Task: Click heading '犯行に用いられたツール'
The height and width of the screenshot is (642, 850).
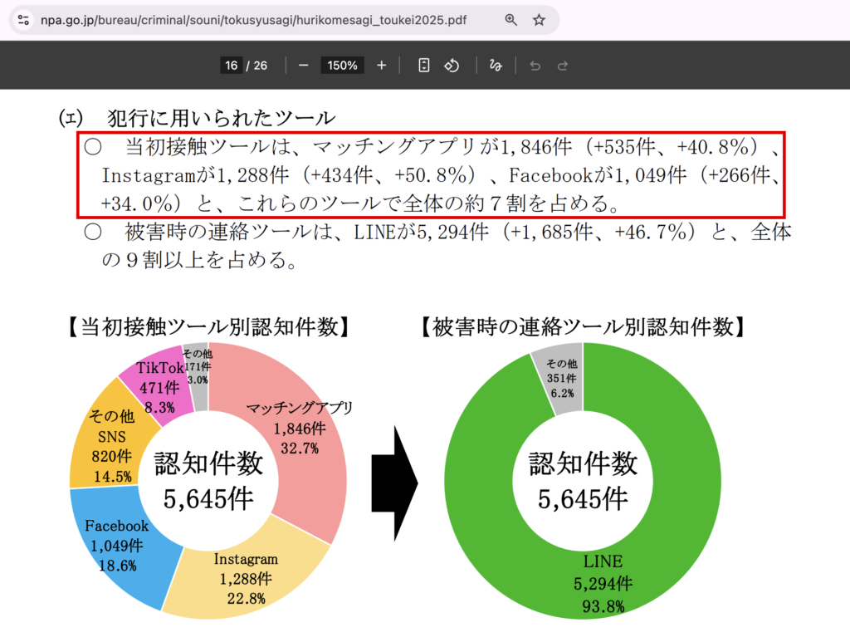Action: coord(222,118)
